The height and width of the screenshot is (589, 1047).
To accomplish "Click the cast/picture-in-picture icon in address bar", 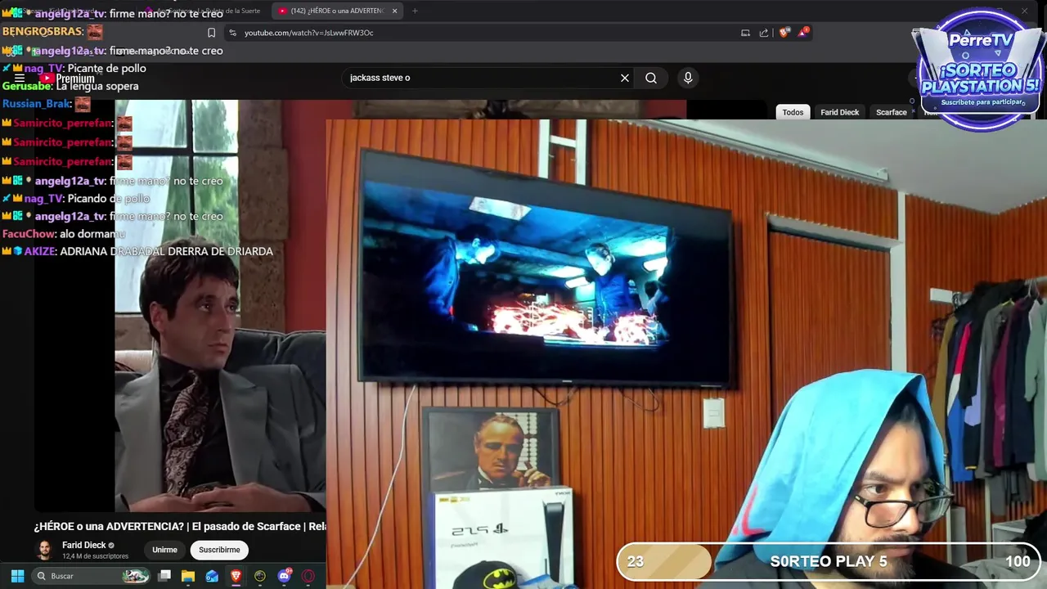I will click(x=745, y=33).
